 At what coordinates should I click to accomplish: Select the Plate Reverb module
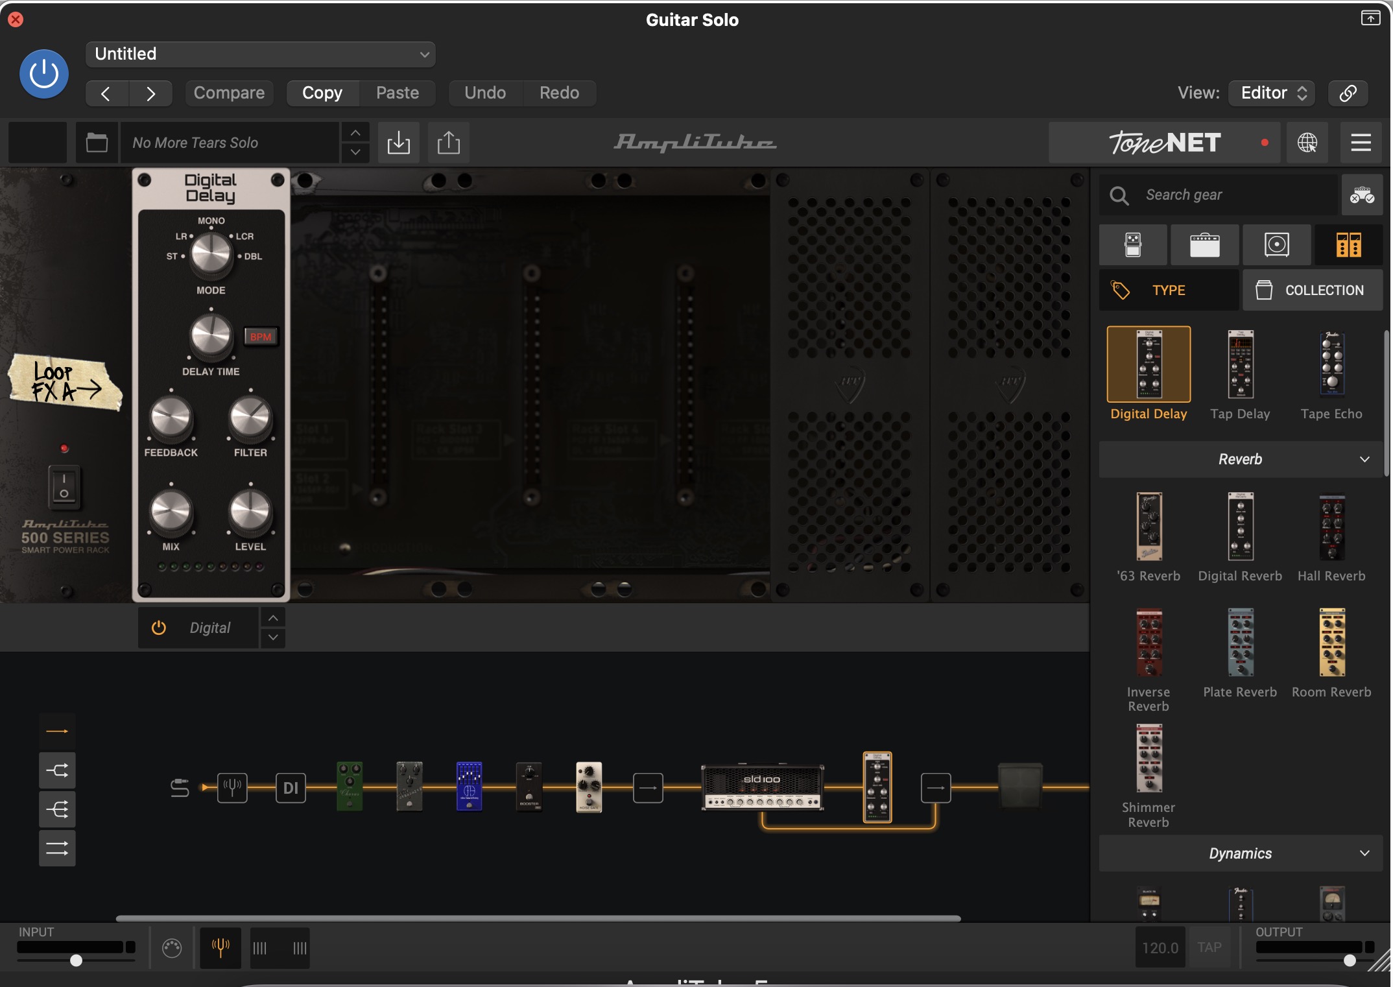click(x=1240, y=643)
